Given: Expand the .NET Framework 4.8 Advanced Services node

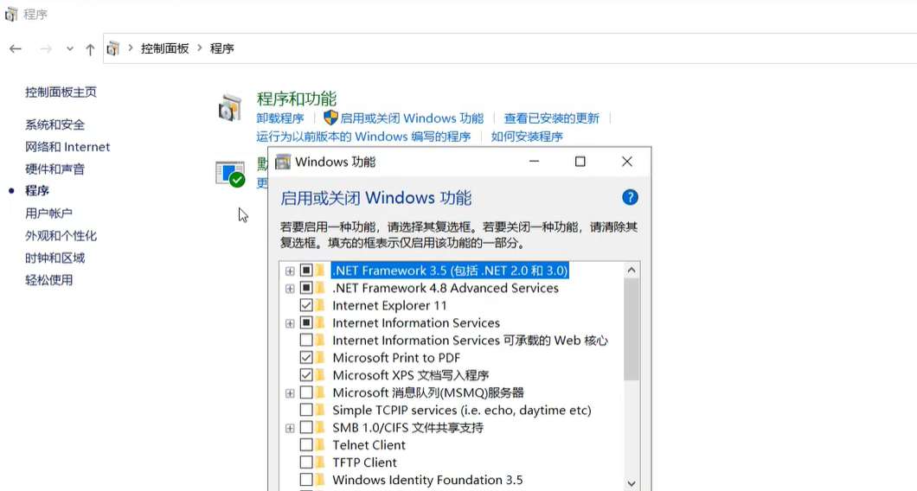Looking at the screenshot, I should pyautogui.click(x=290, y=288).
